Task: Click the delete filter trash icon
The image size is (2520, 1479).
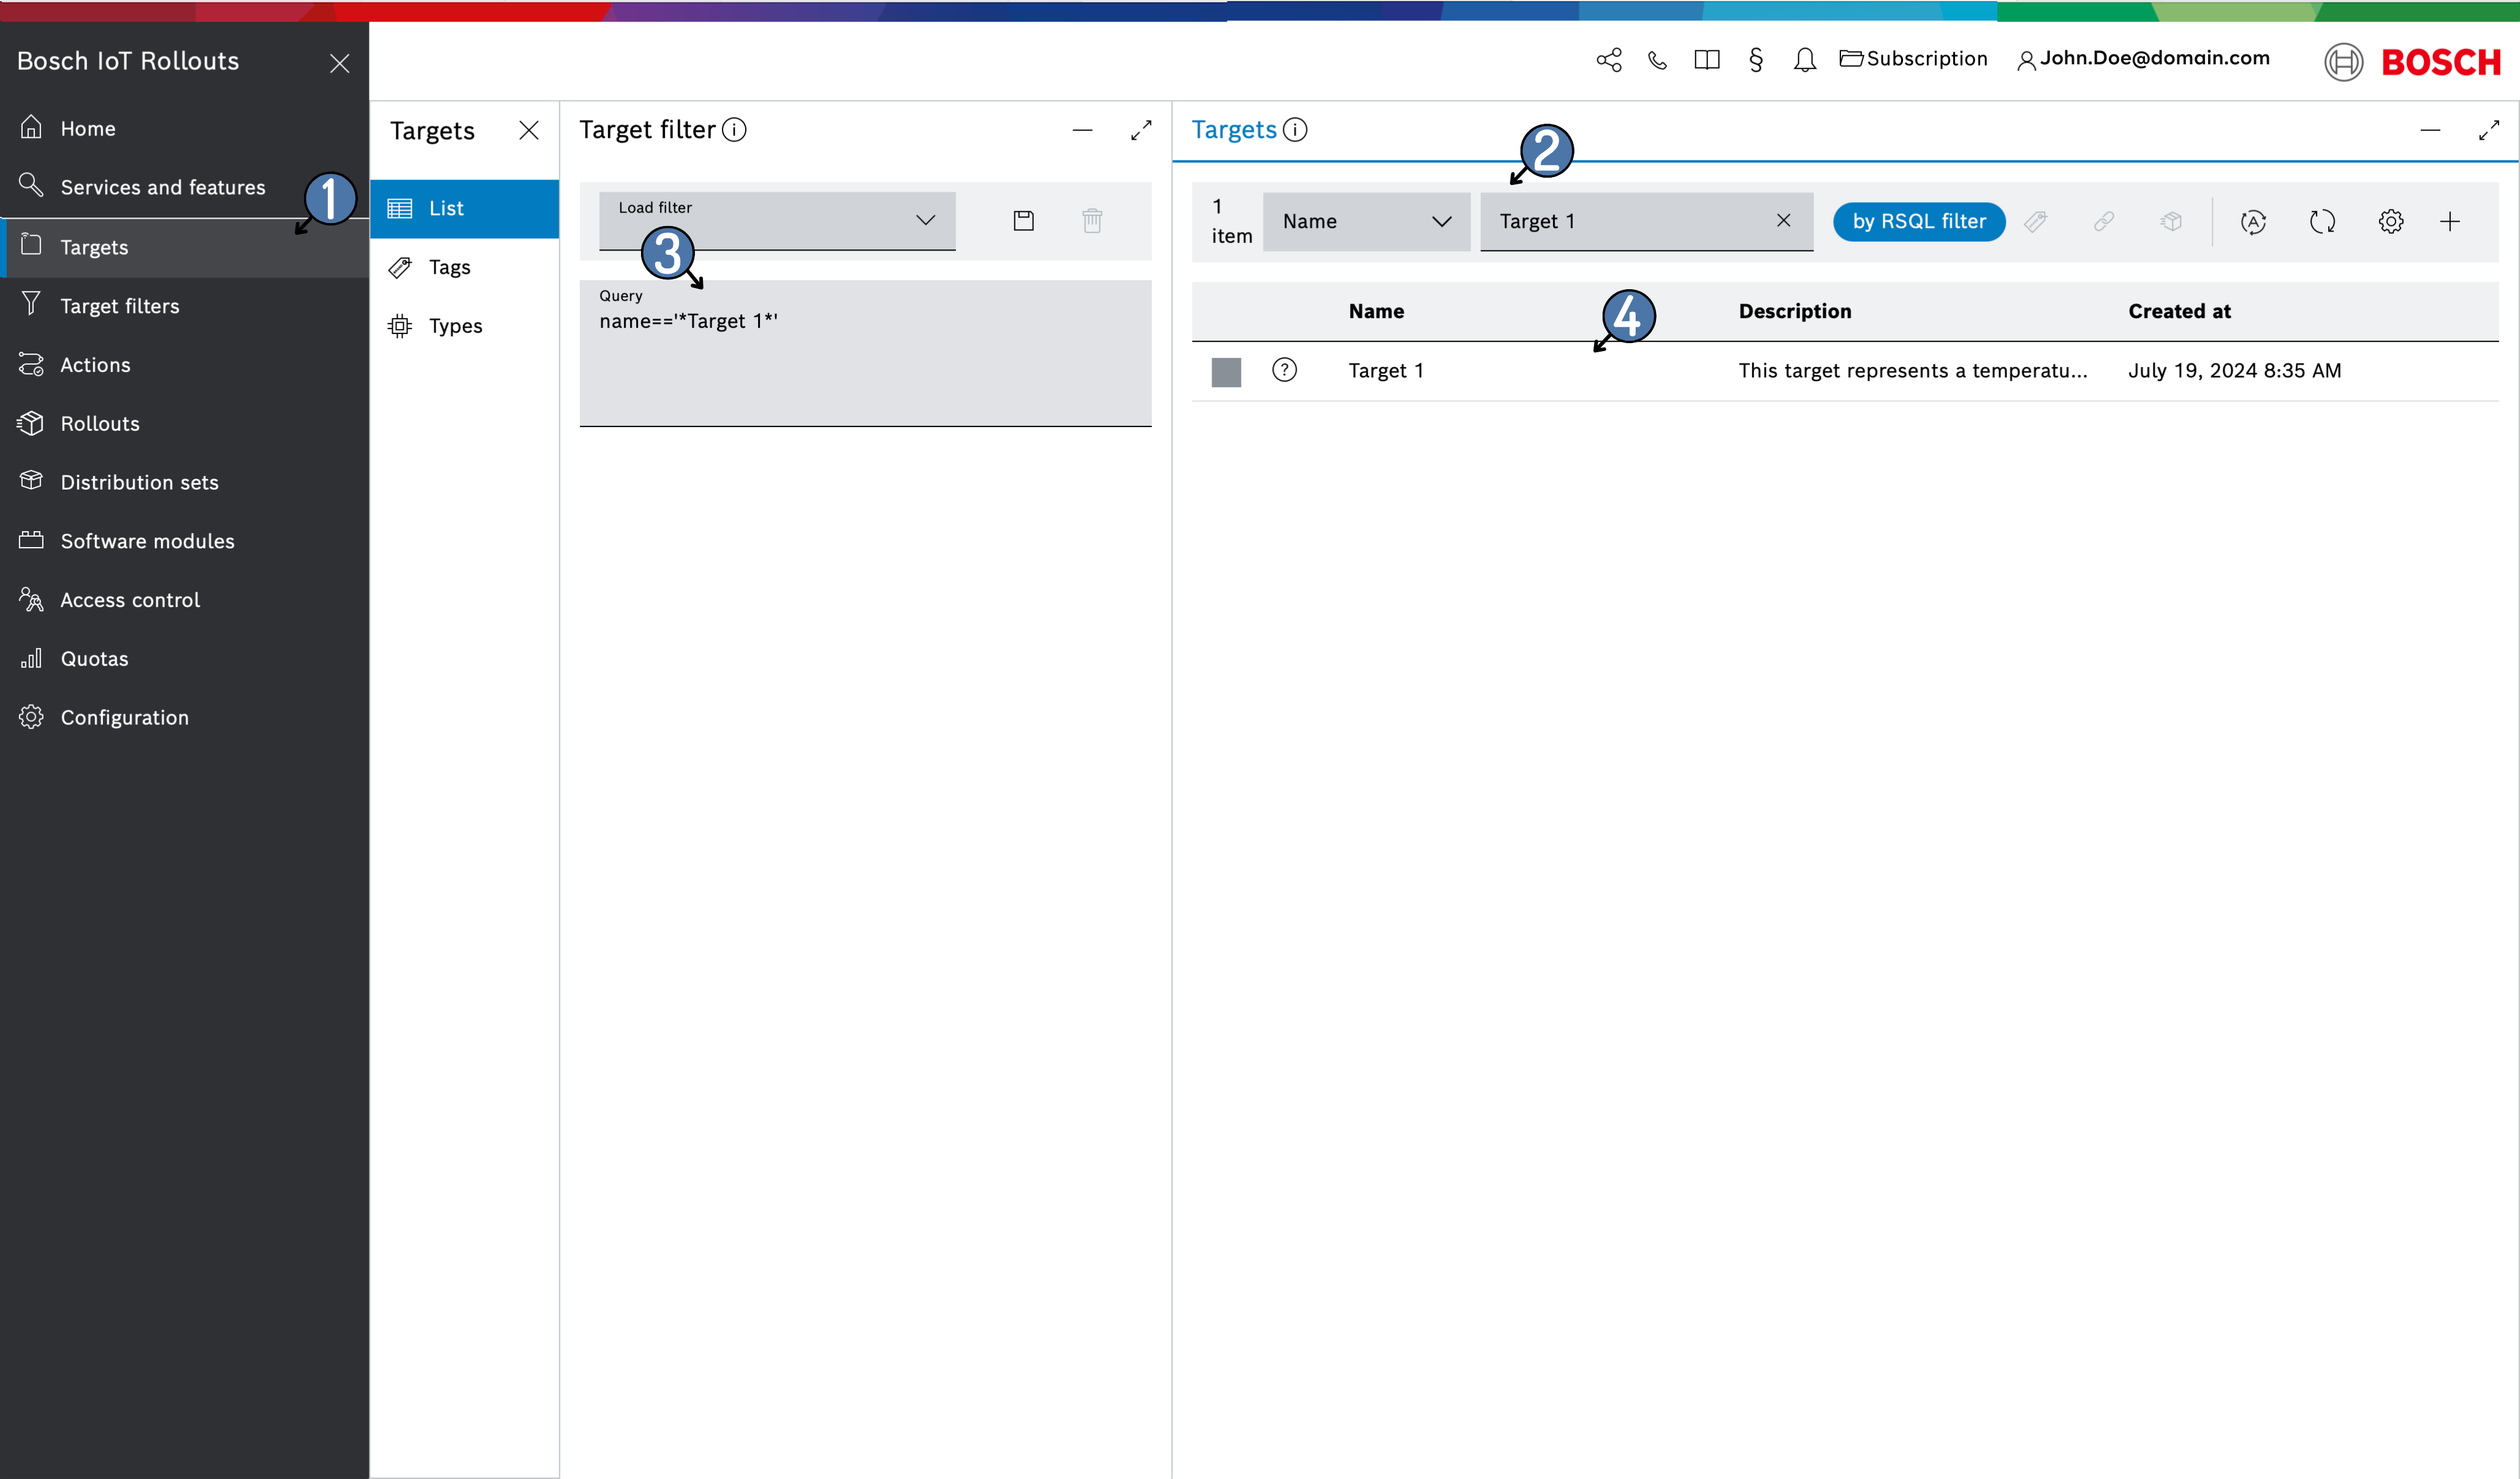Action: tap(1092, 221)
